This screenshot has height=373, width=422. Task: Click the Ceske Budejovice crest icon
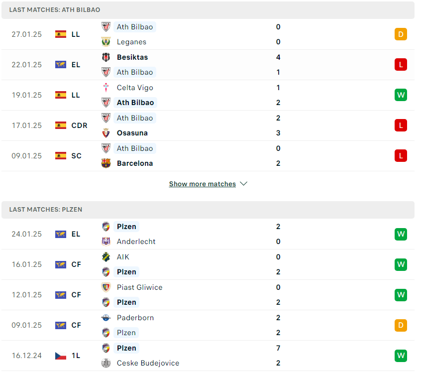tap(106, 363)
